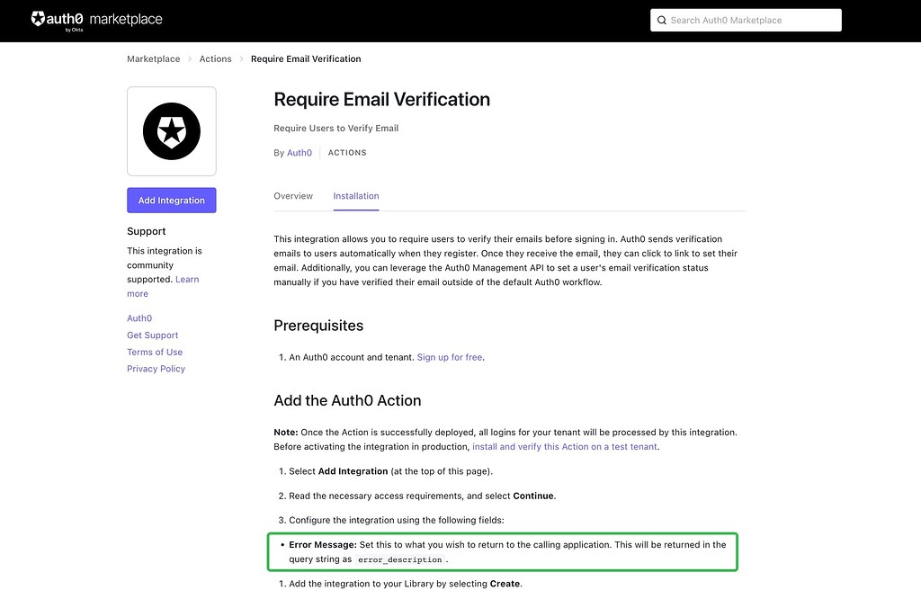Select the Installation tab
Viewport: 921px width, 590px height.
[x=356, y=196]
